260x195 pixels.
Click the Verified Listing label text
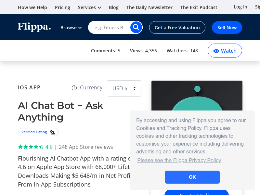pyautogui.click(x=34, y=132)
